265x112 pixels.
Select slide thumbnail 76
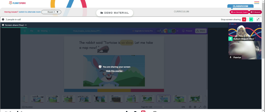tap(37, 99)
